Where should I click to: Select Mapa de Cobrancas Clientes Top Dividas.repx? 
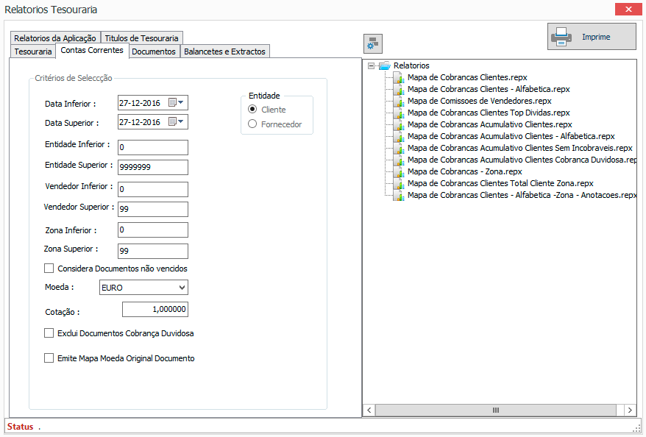tap(489, 113)
